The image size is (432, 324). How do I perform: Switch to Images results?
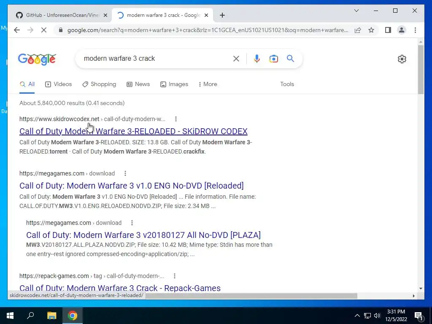[174, 84]
